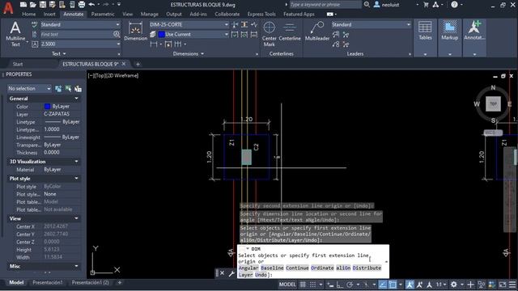This screenshot has width=518, height=291.
Task: Open the DIM-25-CORTE dimension style dropdown
Action: pyautogui.click(x=189, y=24)
